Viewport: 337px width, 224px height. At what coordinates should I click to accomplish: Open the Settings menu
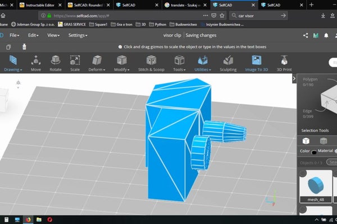pyautogui.click(x=78, y=35)
